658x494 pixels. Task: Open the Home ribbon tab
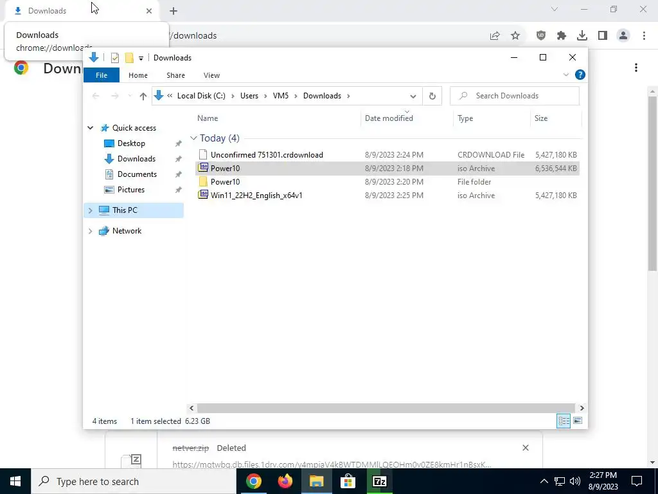[138, 75]
